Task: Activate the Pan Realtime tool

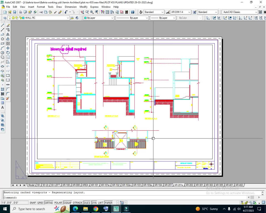Action: (82, 12)
